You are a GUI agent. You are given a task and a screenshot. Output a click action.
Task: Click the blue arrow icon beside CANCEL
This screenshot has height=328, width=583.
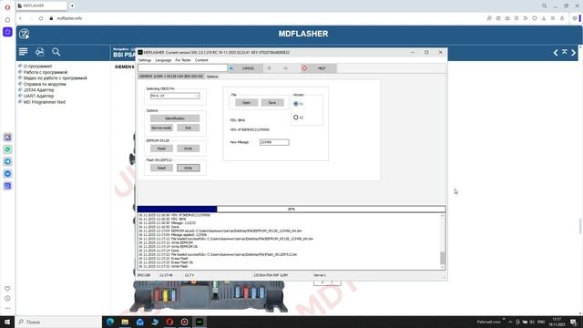(x=231, y=68)
